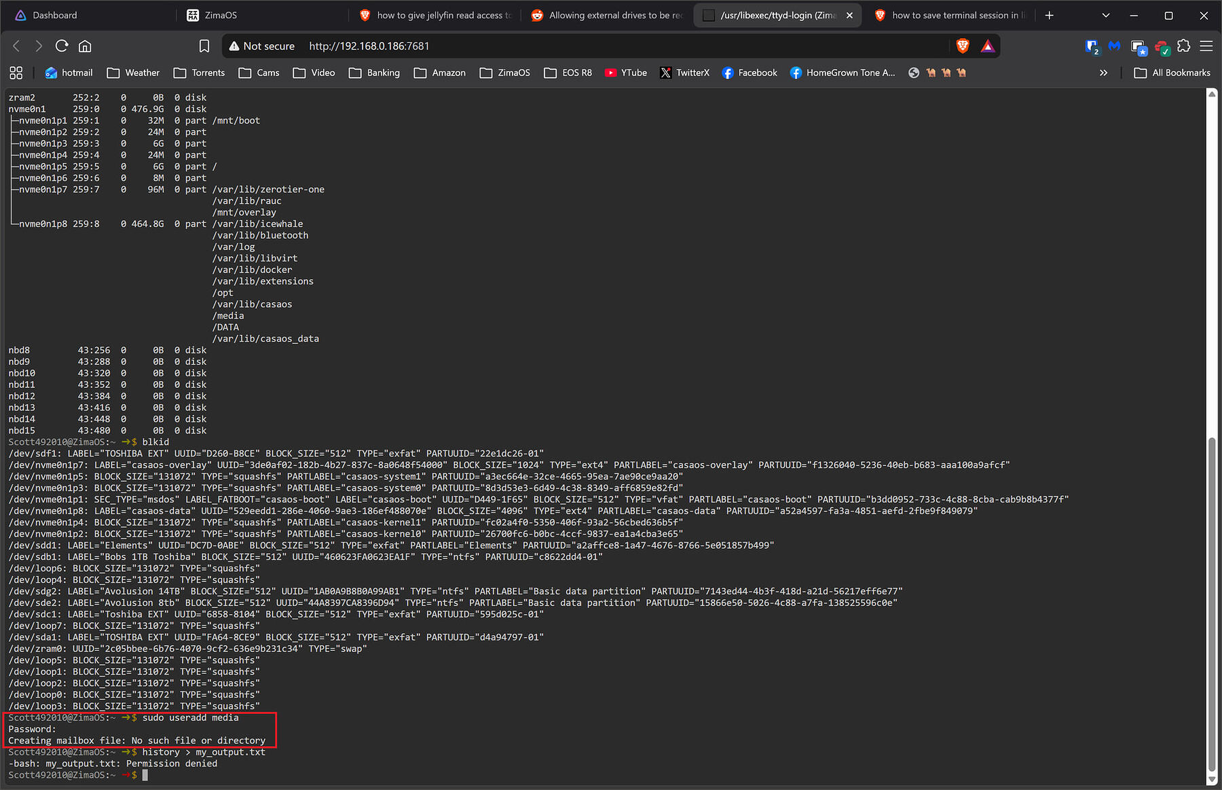Open the HomeGrown Tone bookmark
Image resolution: width=1222 pixels, height=790 pixels.
(x=843, y=73)
